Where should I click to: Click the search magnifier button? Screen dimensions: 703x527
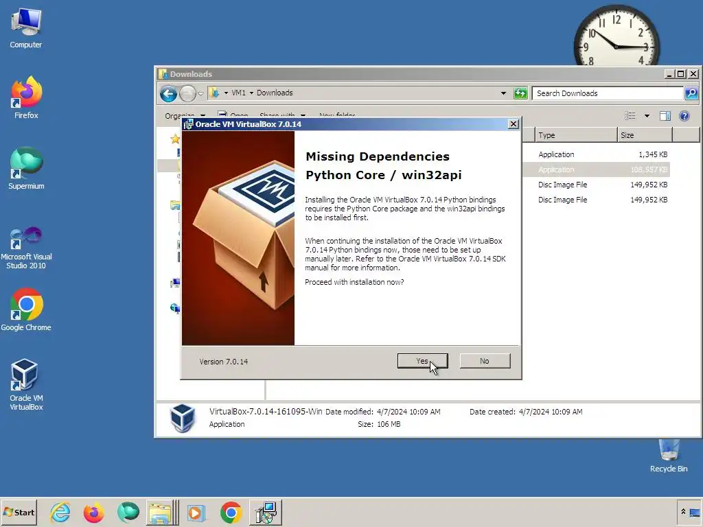click(691, 93)
